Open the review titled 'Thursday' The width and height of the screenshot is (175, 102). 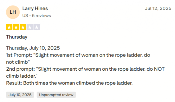[17, 37]
